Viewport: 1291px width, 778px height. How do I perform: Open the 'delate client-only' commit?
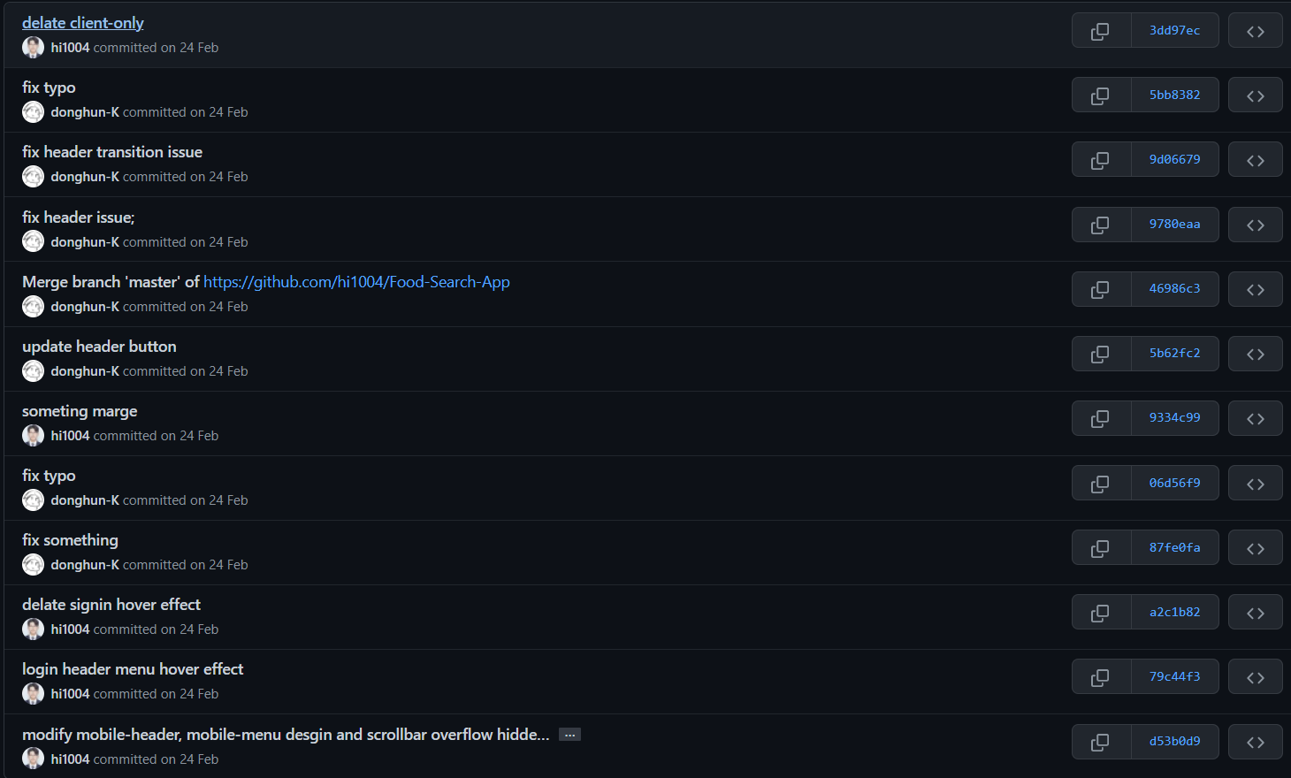83,23
